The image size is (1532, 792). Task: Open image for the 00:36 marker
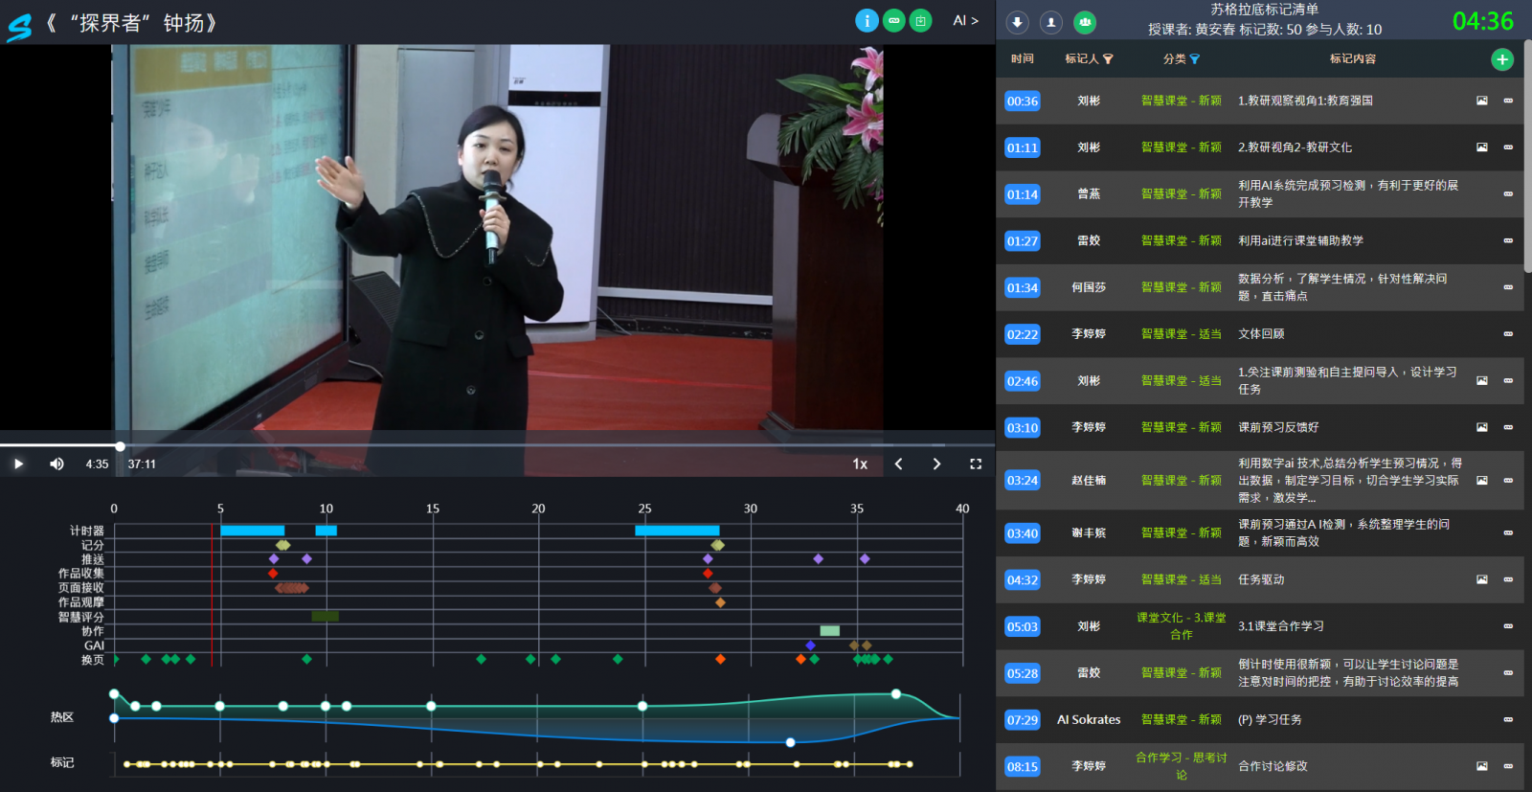coord(1481,101)
